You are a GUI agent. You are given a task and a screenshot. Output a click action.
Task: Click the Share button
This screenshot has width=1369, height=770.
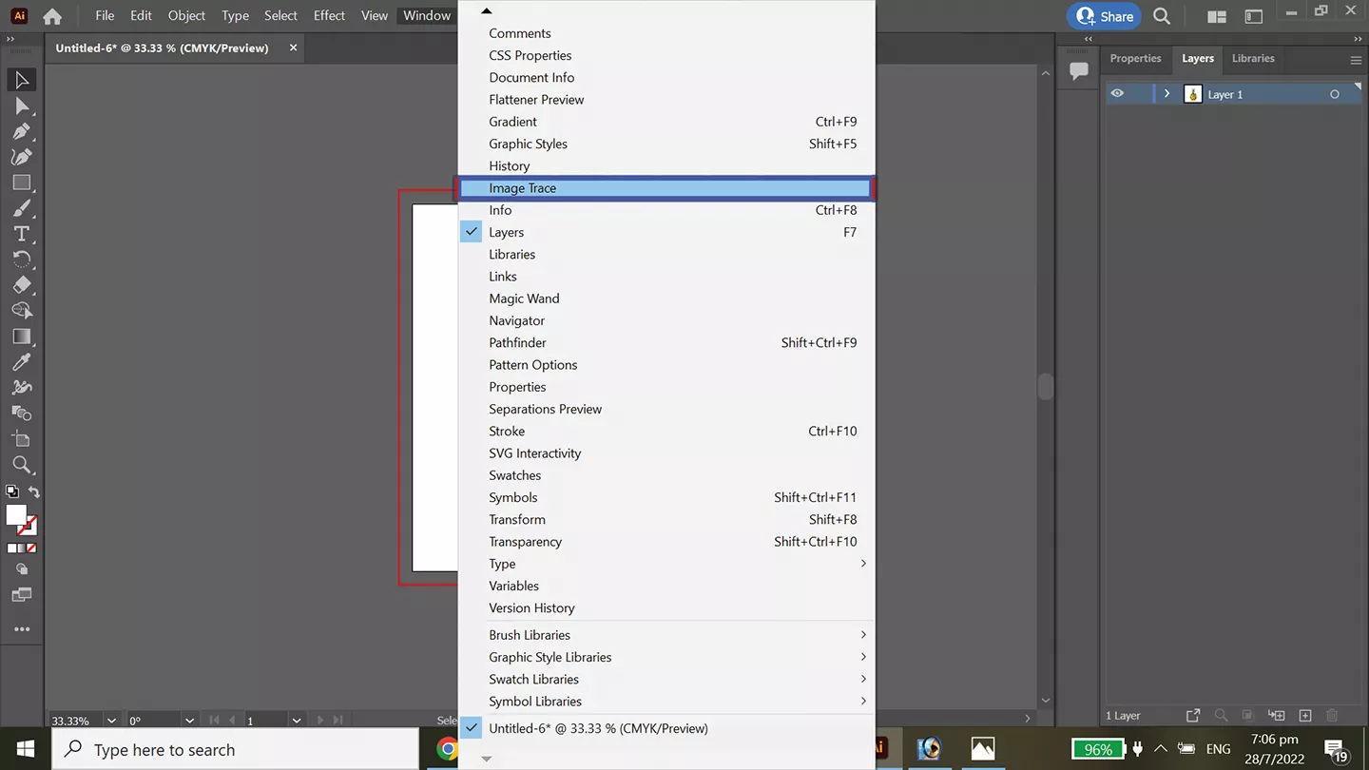[1105, 16]
